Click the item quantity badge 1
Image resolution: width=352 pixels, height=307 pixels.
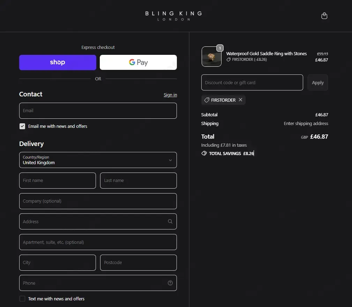coord(220,48)
